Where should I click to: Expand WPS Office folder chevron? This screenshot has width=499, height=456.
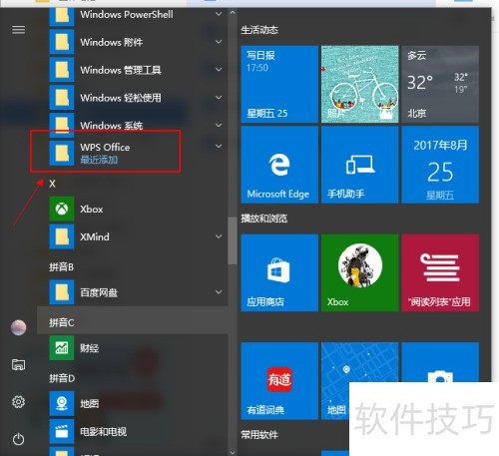coord(219,147)
